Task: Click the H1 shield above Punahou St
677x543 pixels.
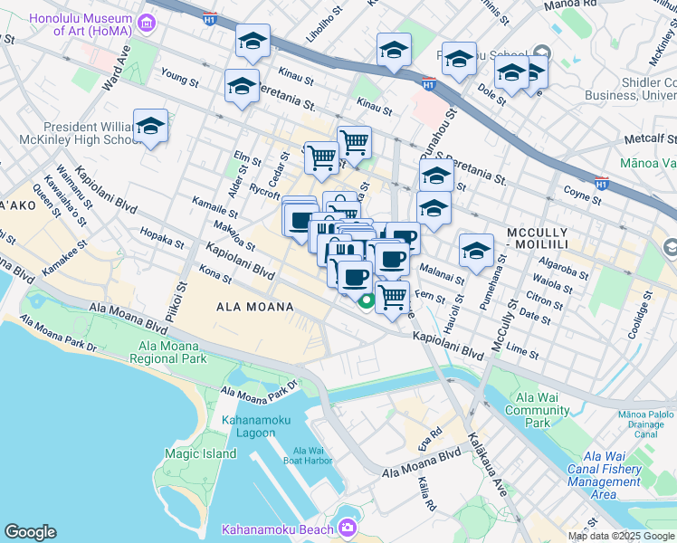Action: (x=428, y=84)
